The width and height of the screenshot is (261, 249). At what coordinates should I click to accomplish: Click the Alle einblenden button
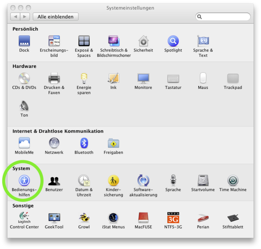point(55,17)
